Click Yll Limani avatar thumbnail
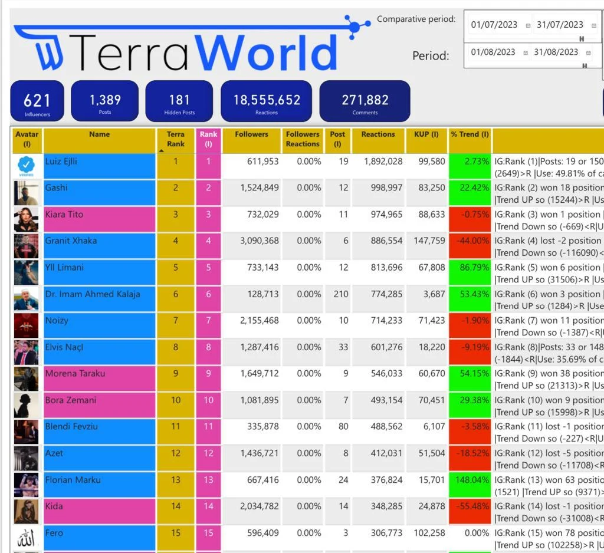 pyautogui.click(x=26, y=272)
